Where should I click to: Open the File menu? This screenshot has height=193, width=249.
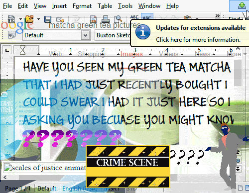pyautogui.click(x=7, y=6)
